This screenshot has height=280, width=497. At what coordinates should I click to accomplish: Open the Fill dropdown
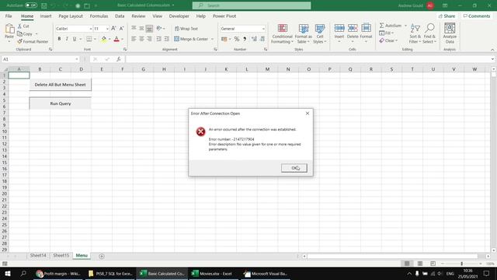(x=387, y=33)
